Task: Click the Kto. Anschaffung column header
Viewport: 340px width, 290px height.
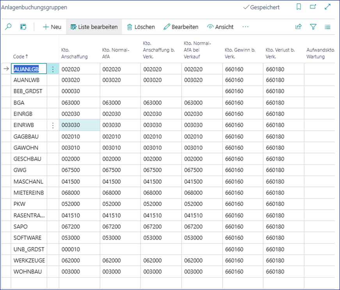Action: click(75, 53)
